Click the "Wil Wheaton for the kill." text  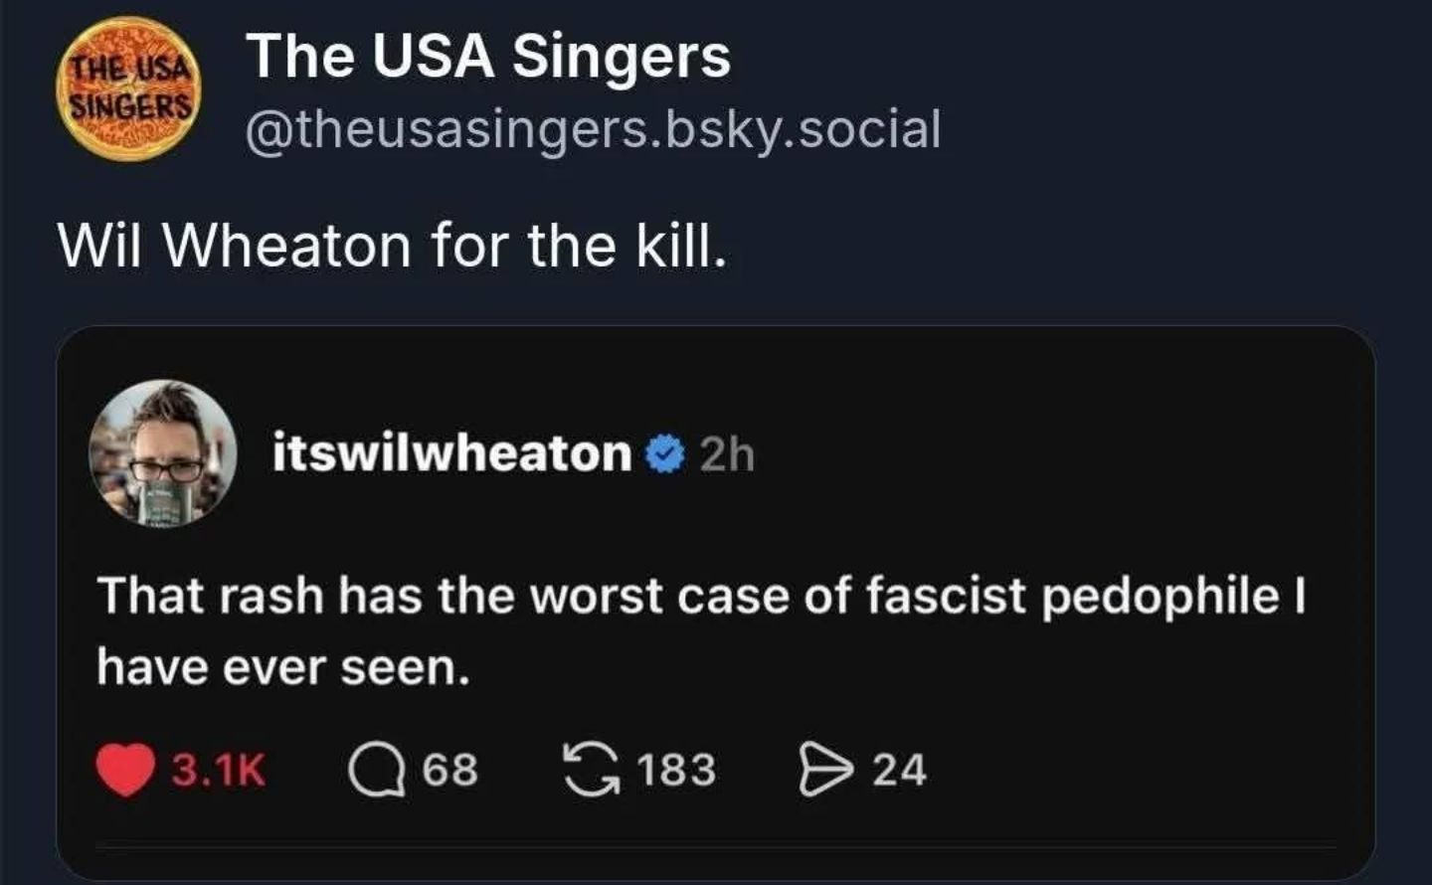393,246
